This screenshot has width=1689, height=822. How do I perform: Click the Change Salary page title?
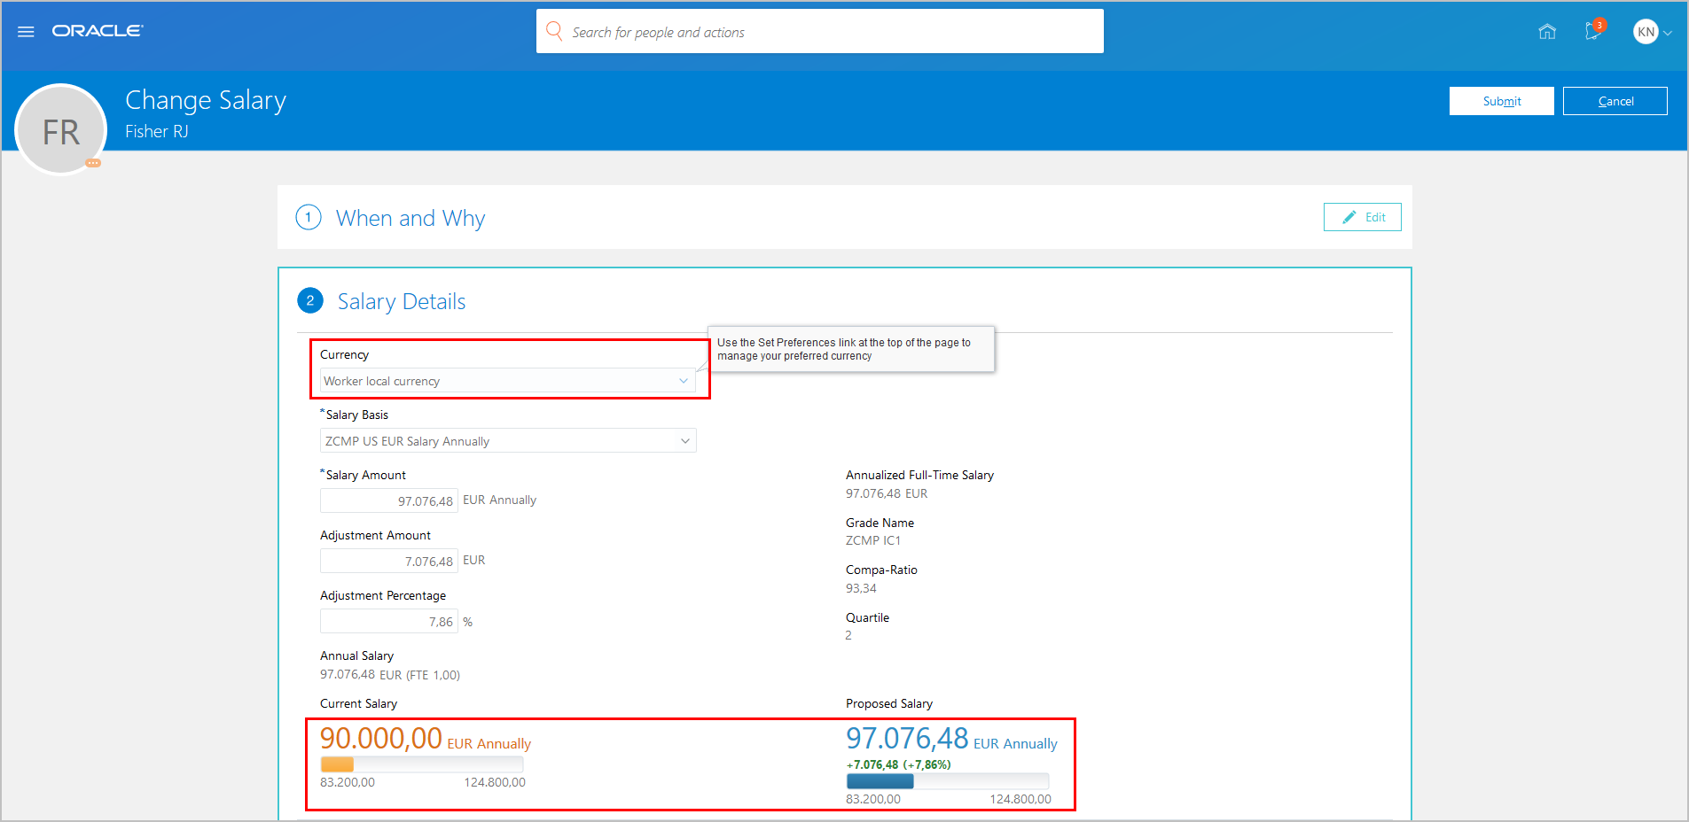coord(206,101)
